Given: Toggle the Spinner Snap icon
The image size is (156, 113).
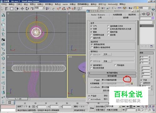Looking at the screenshot, I should [74, 8].
